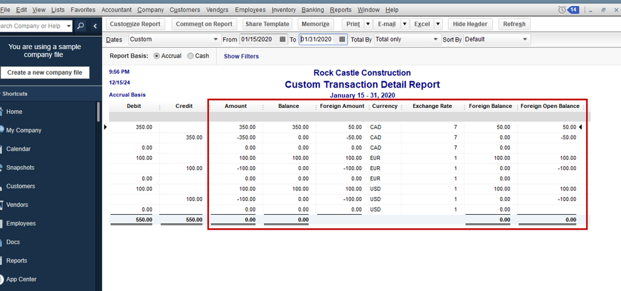Click the Home shortcut icon
The image size is (621, 291).
[x=2, y=112]
